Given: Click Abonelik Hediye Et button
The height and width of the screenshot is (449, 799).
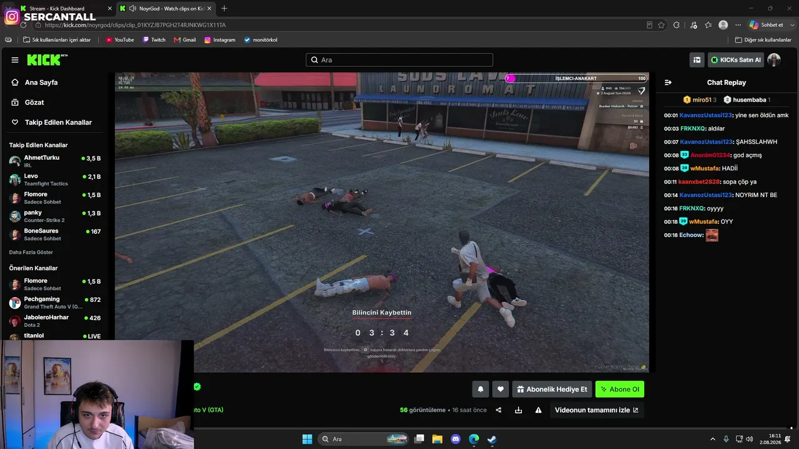Looking at the screenshot, I should tap(551, 389).
